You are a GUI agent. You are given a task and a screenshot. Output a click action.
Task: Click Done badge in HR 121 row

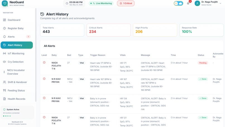click(x=203, y=118)
